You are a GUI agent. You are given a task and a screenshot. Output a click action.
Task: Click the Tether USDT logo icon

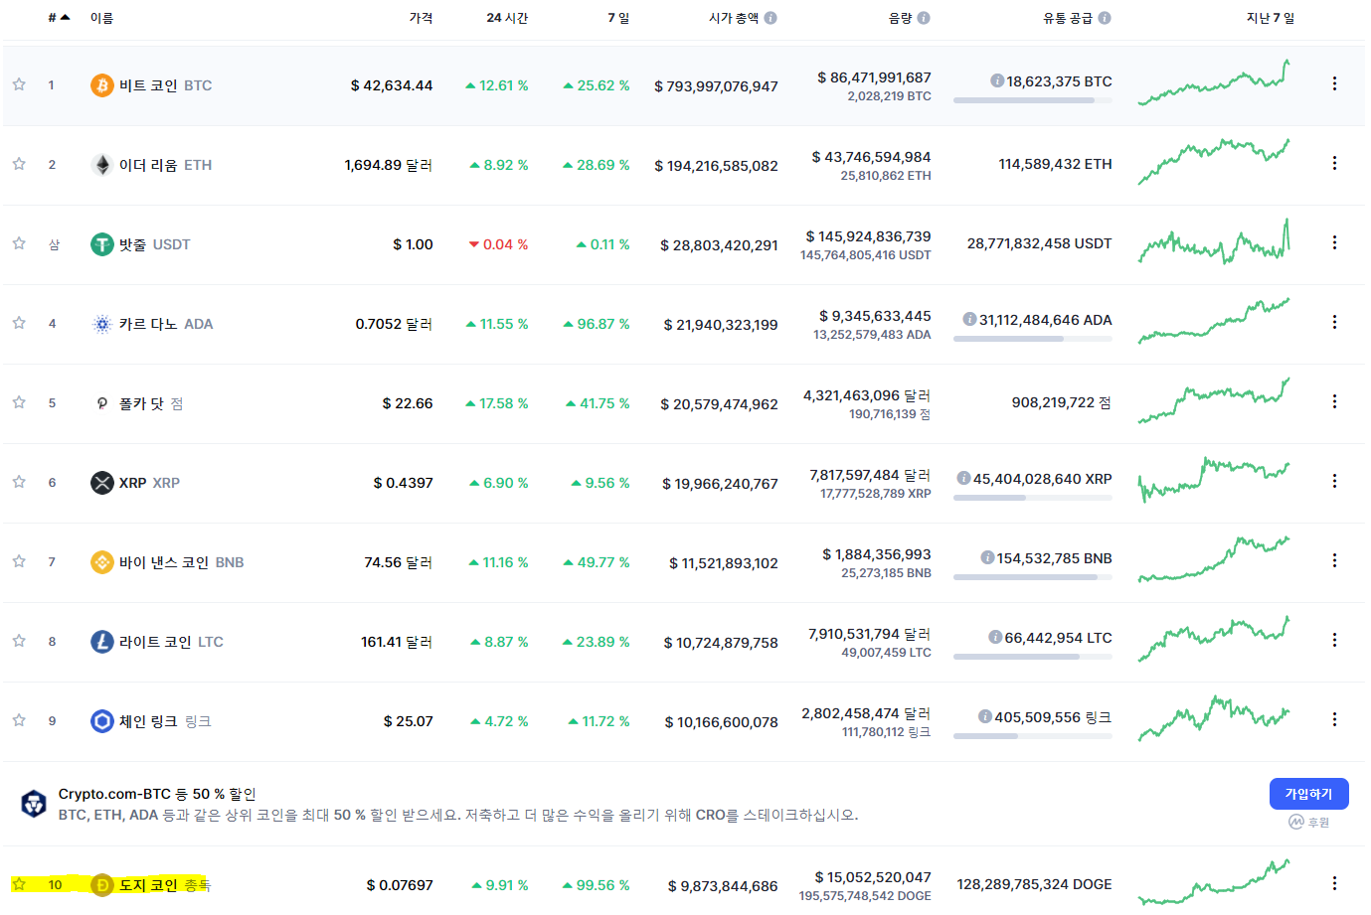click(x=102, y=244)
